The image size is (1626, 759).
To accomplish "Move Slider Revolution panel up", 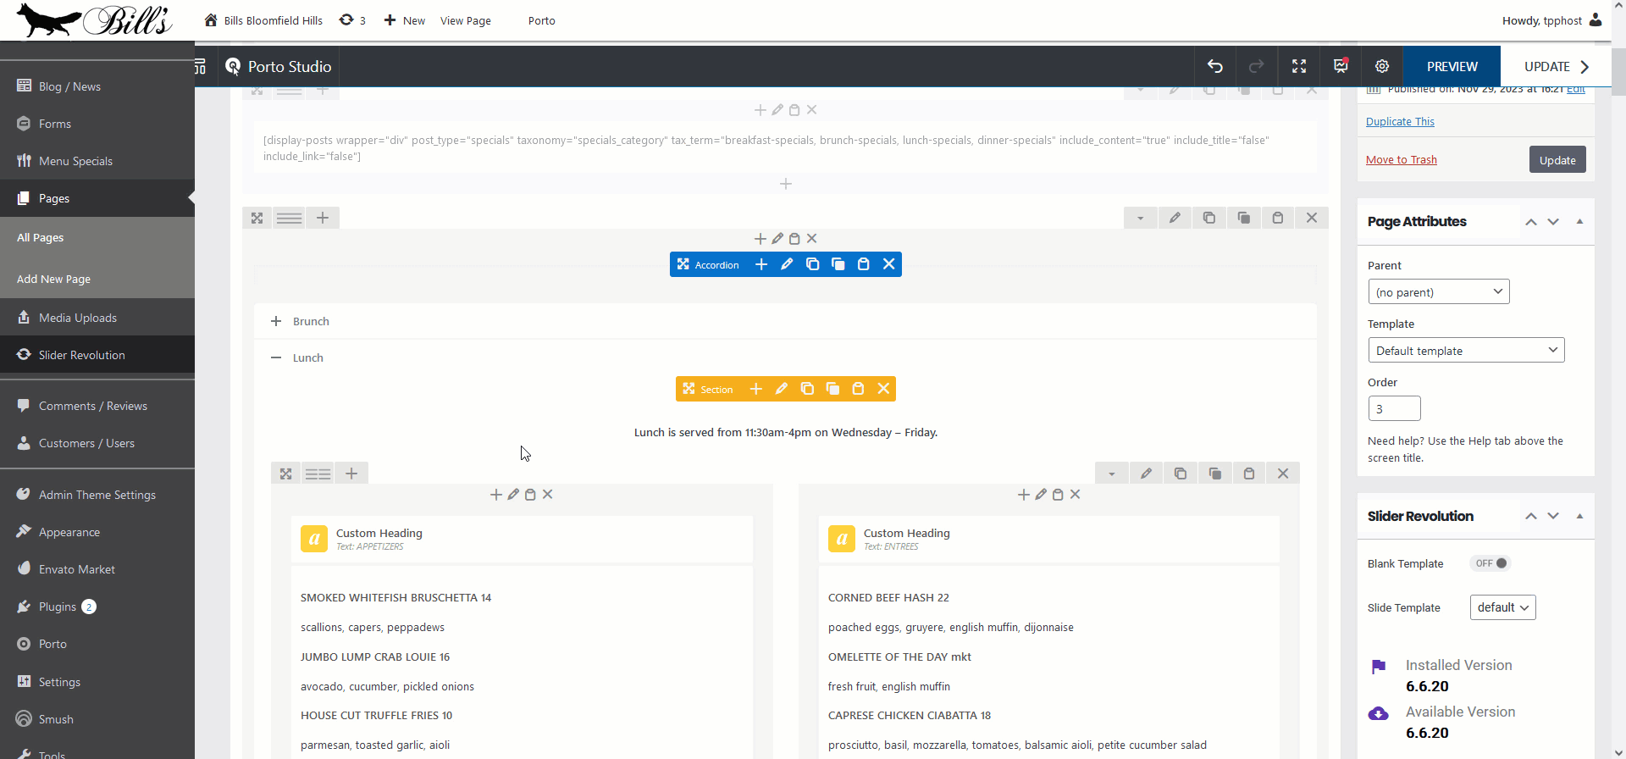I will pyautogui.click(x=1531, y=517).
